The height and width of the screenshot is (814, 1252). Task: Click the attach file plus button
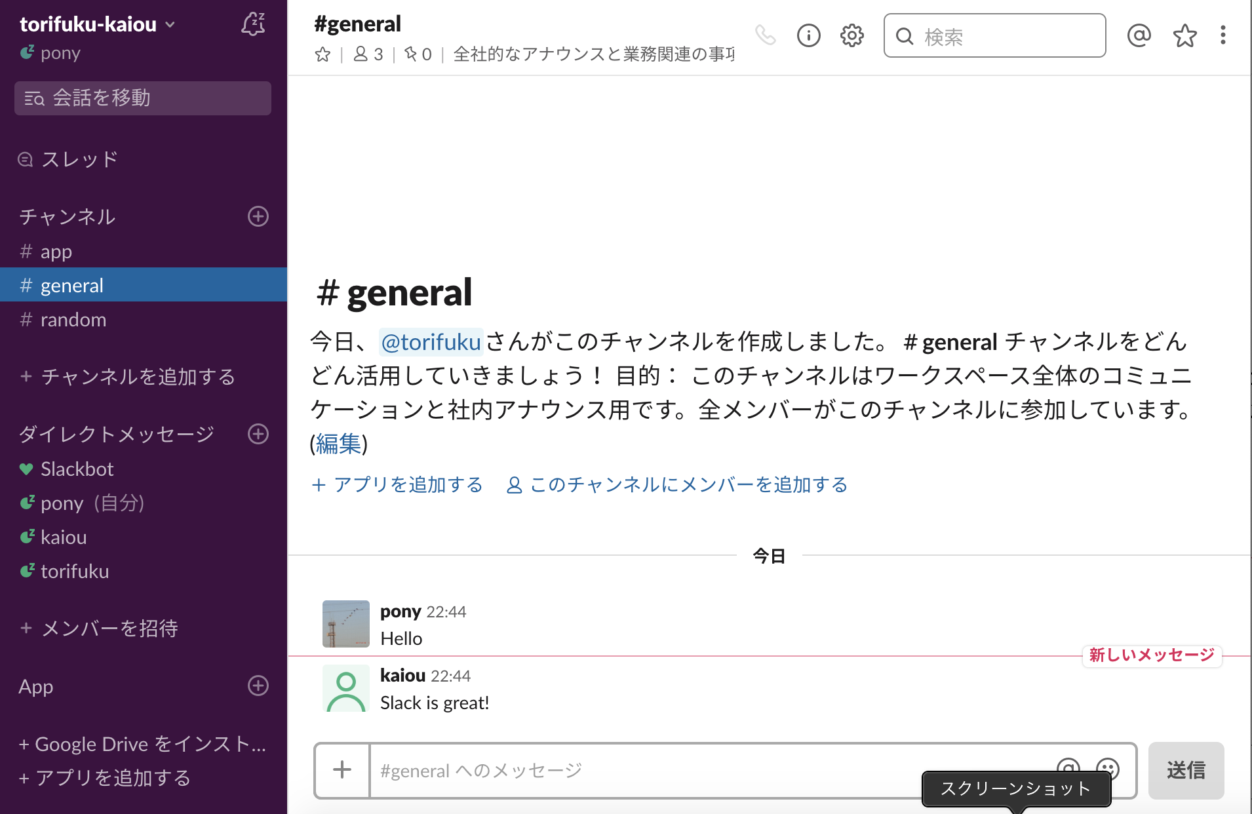tap(342, 770)
